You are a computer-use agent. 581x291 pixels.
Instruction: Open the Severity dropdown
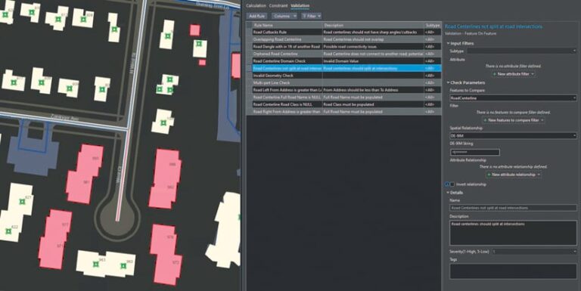pyautogui.click(x=534, y=252)
